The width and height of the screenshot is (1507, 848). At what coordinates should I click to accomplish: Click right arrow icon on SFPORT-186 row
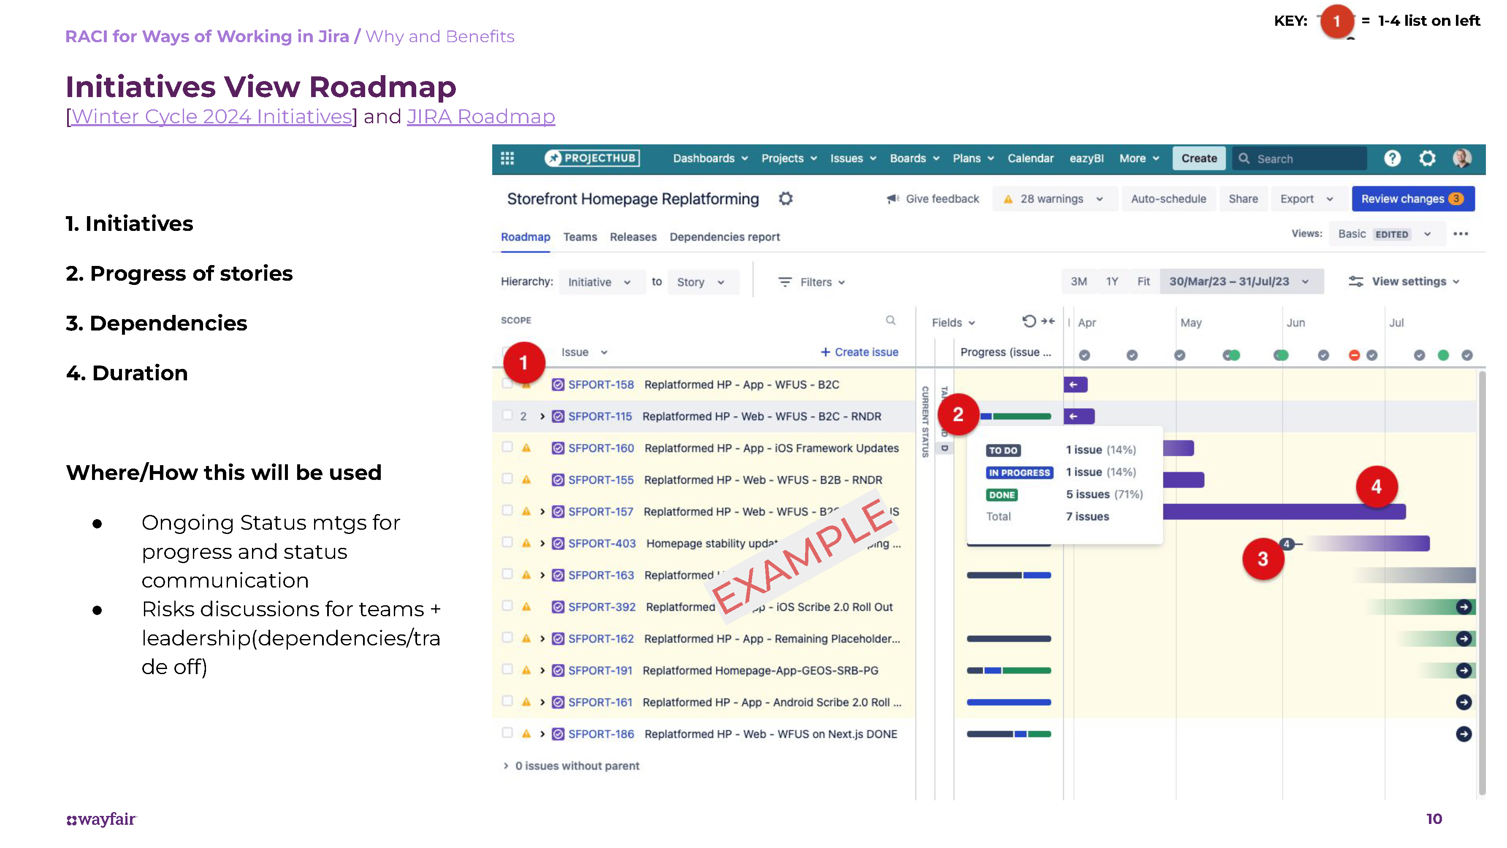[x=1464, y=734]
